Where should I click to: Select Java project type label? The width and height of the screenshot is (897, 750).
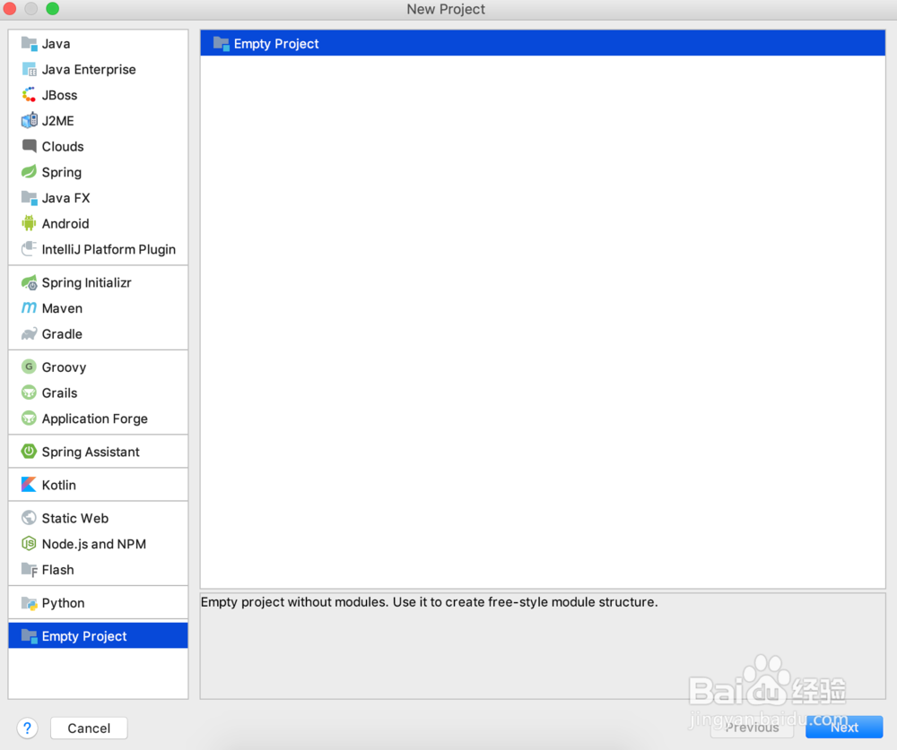(x=56, y=44)
